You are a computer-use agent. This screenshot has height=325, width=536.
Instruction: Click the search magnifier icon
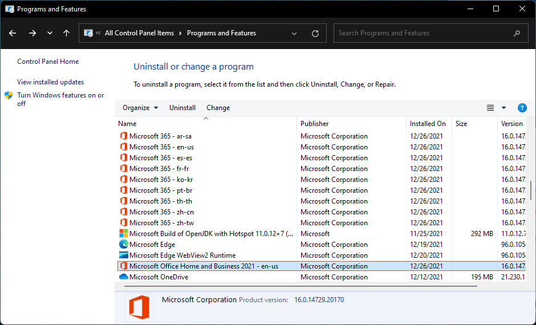[x=517, y=33]
